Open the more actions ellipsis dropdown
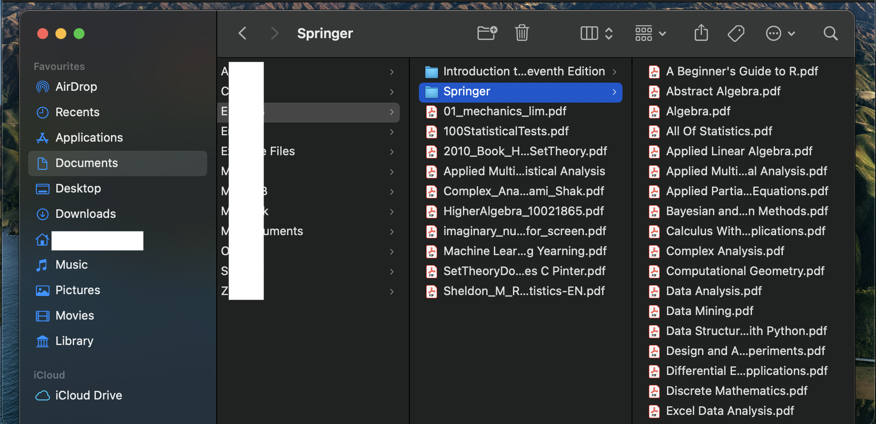 point(780,33)
